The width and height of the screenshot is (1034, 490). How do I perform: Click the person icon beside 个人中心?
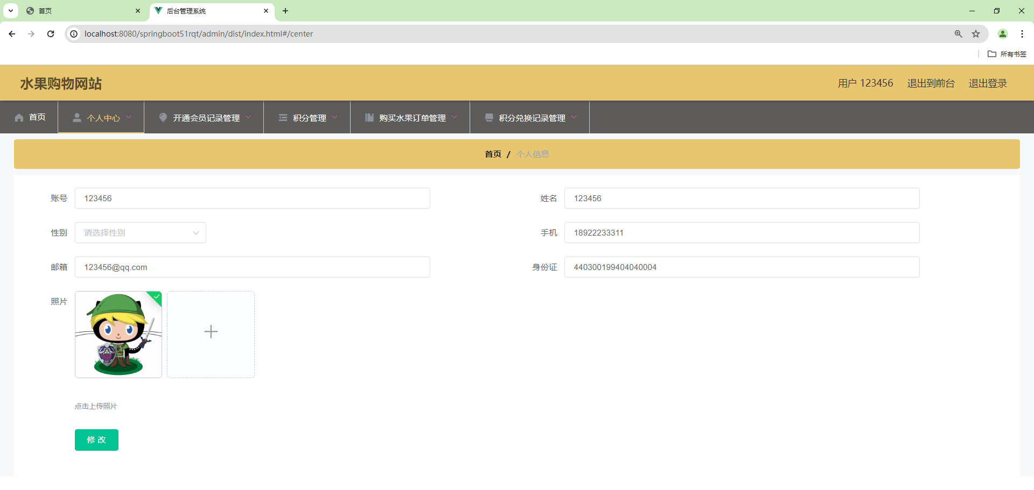point(77,117)
